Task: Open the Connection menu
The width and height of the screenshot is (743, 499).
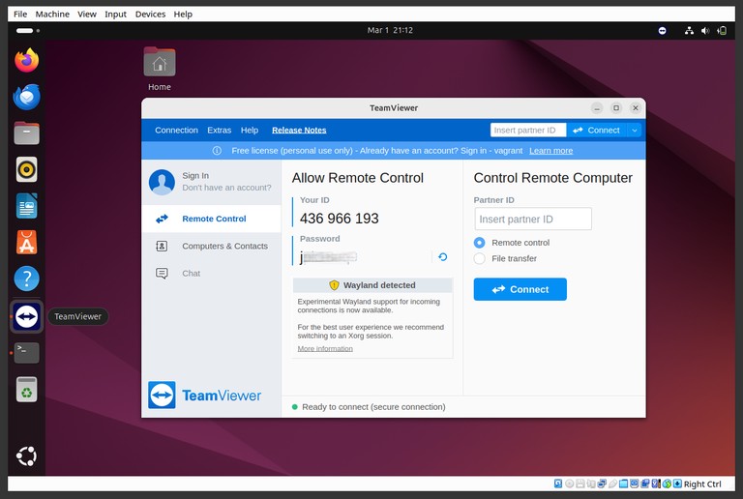Action: (x=176, y=131)
